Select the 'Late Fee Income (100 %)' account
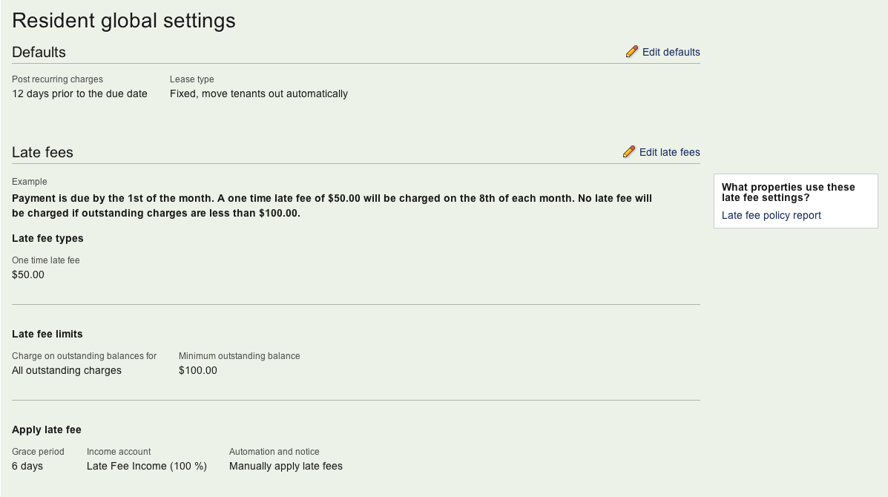 146,466
